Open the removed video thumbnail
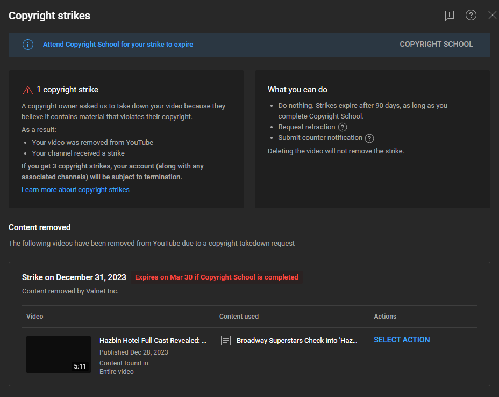The width and height of the screenshot is (499, 397). click(x=59, y=355)
